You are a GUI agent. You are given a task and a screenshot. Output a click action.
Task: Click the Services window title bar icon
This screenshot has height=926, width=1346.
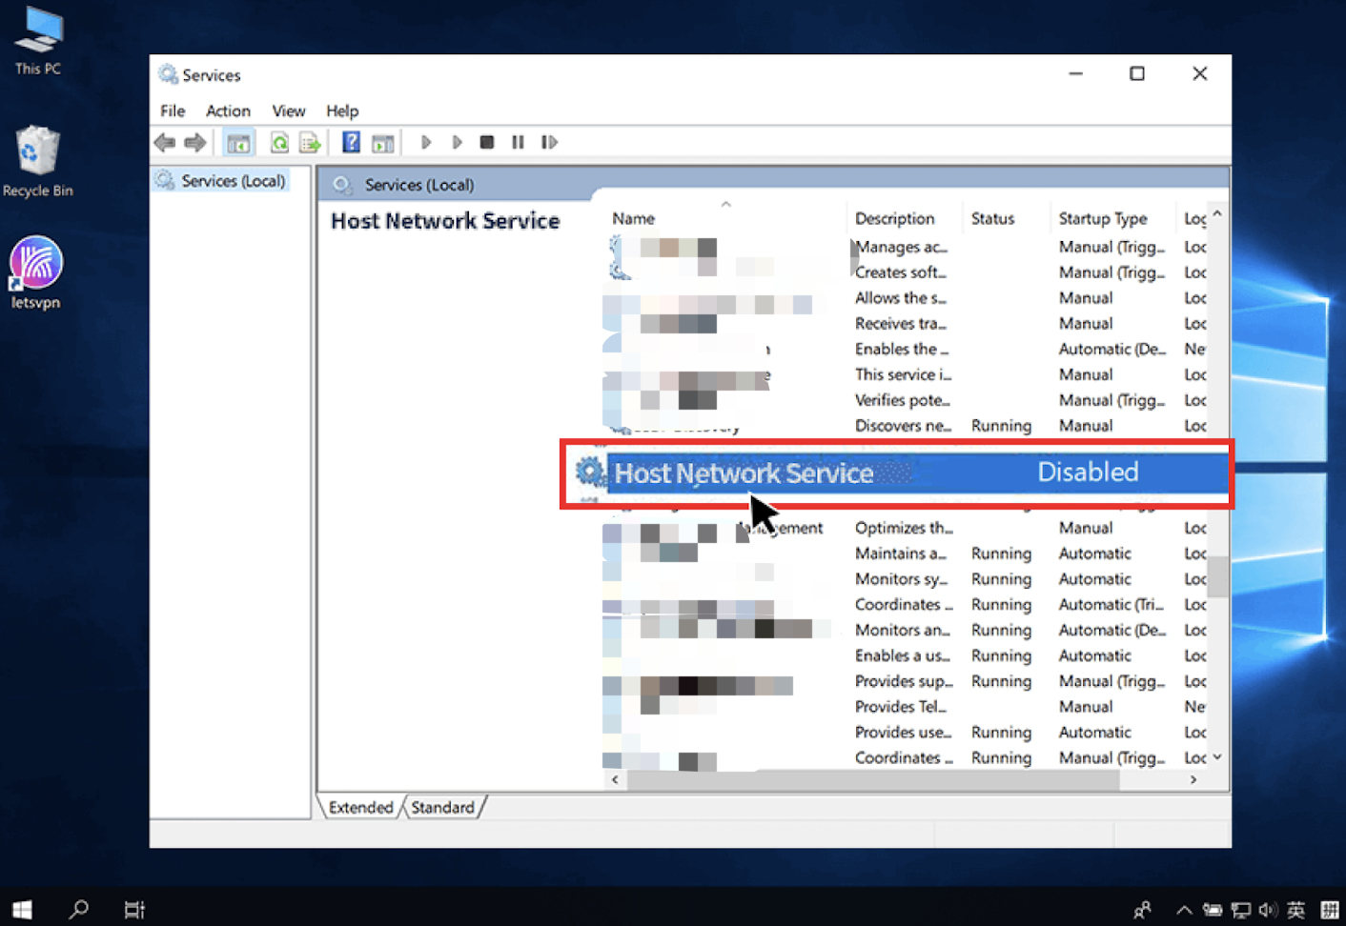169,74
